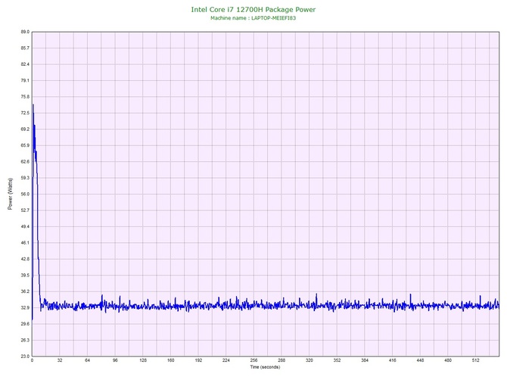Click the 224 x-axis tick label
507x380 pixels.
tap(226, 360)
